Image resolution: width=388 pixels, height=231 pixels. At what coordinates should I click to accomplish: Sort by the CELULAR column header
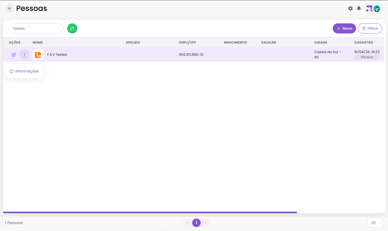coord(269,42)
